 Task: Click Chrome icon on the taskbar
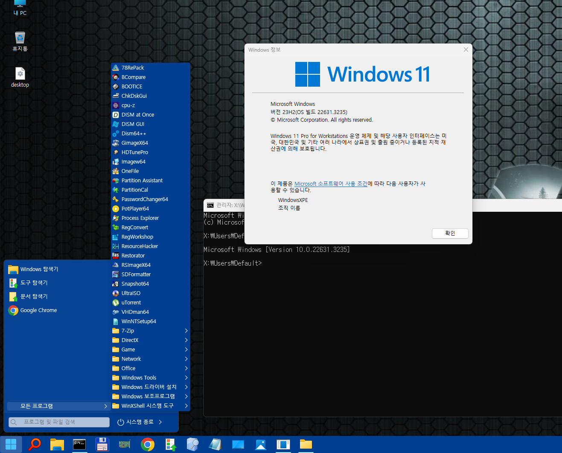tap(148, 444)
